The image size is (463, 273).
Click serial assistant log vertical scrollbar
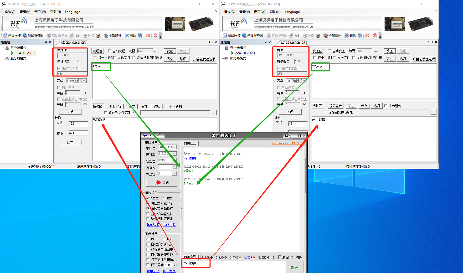tap(301, 199)
